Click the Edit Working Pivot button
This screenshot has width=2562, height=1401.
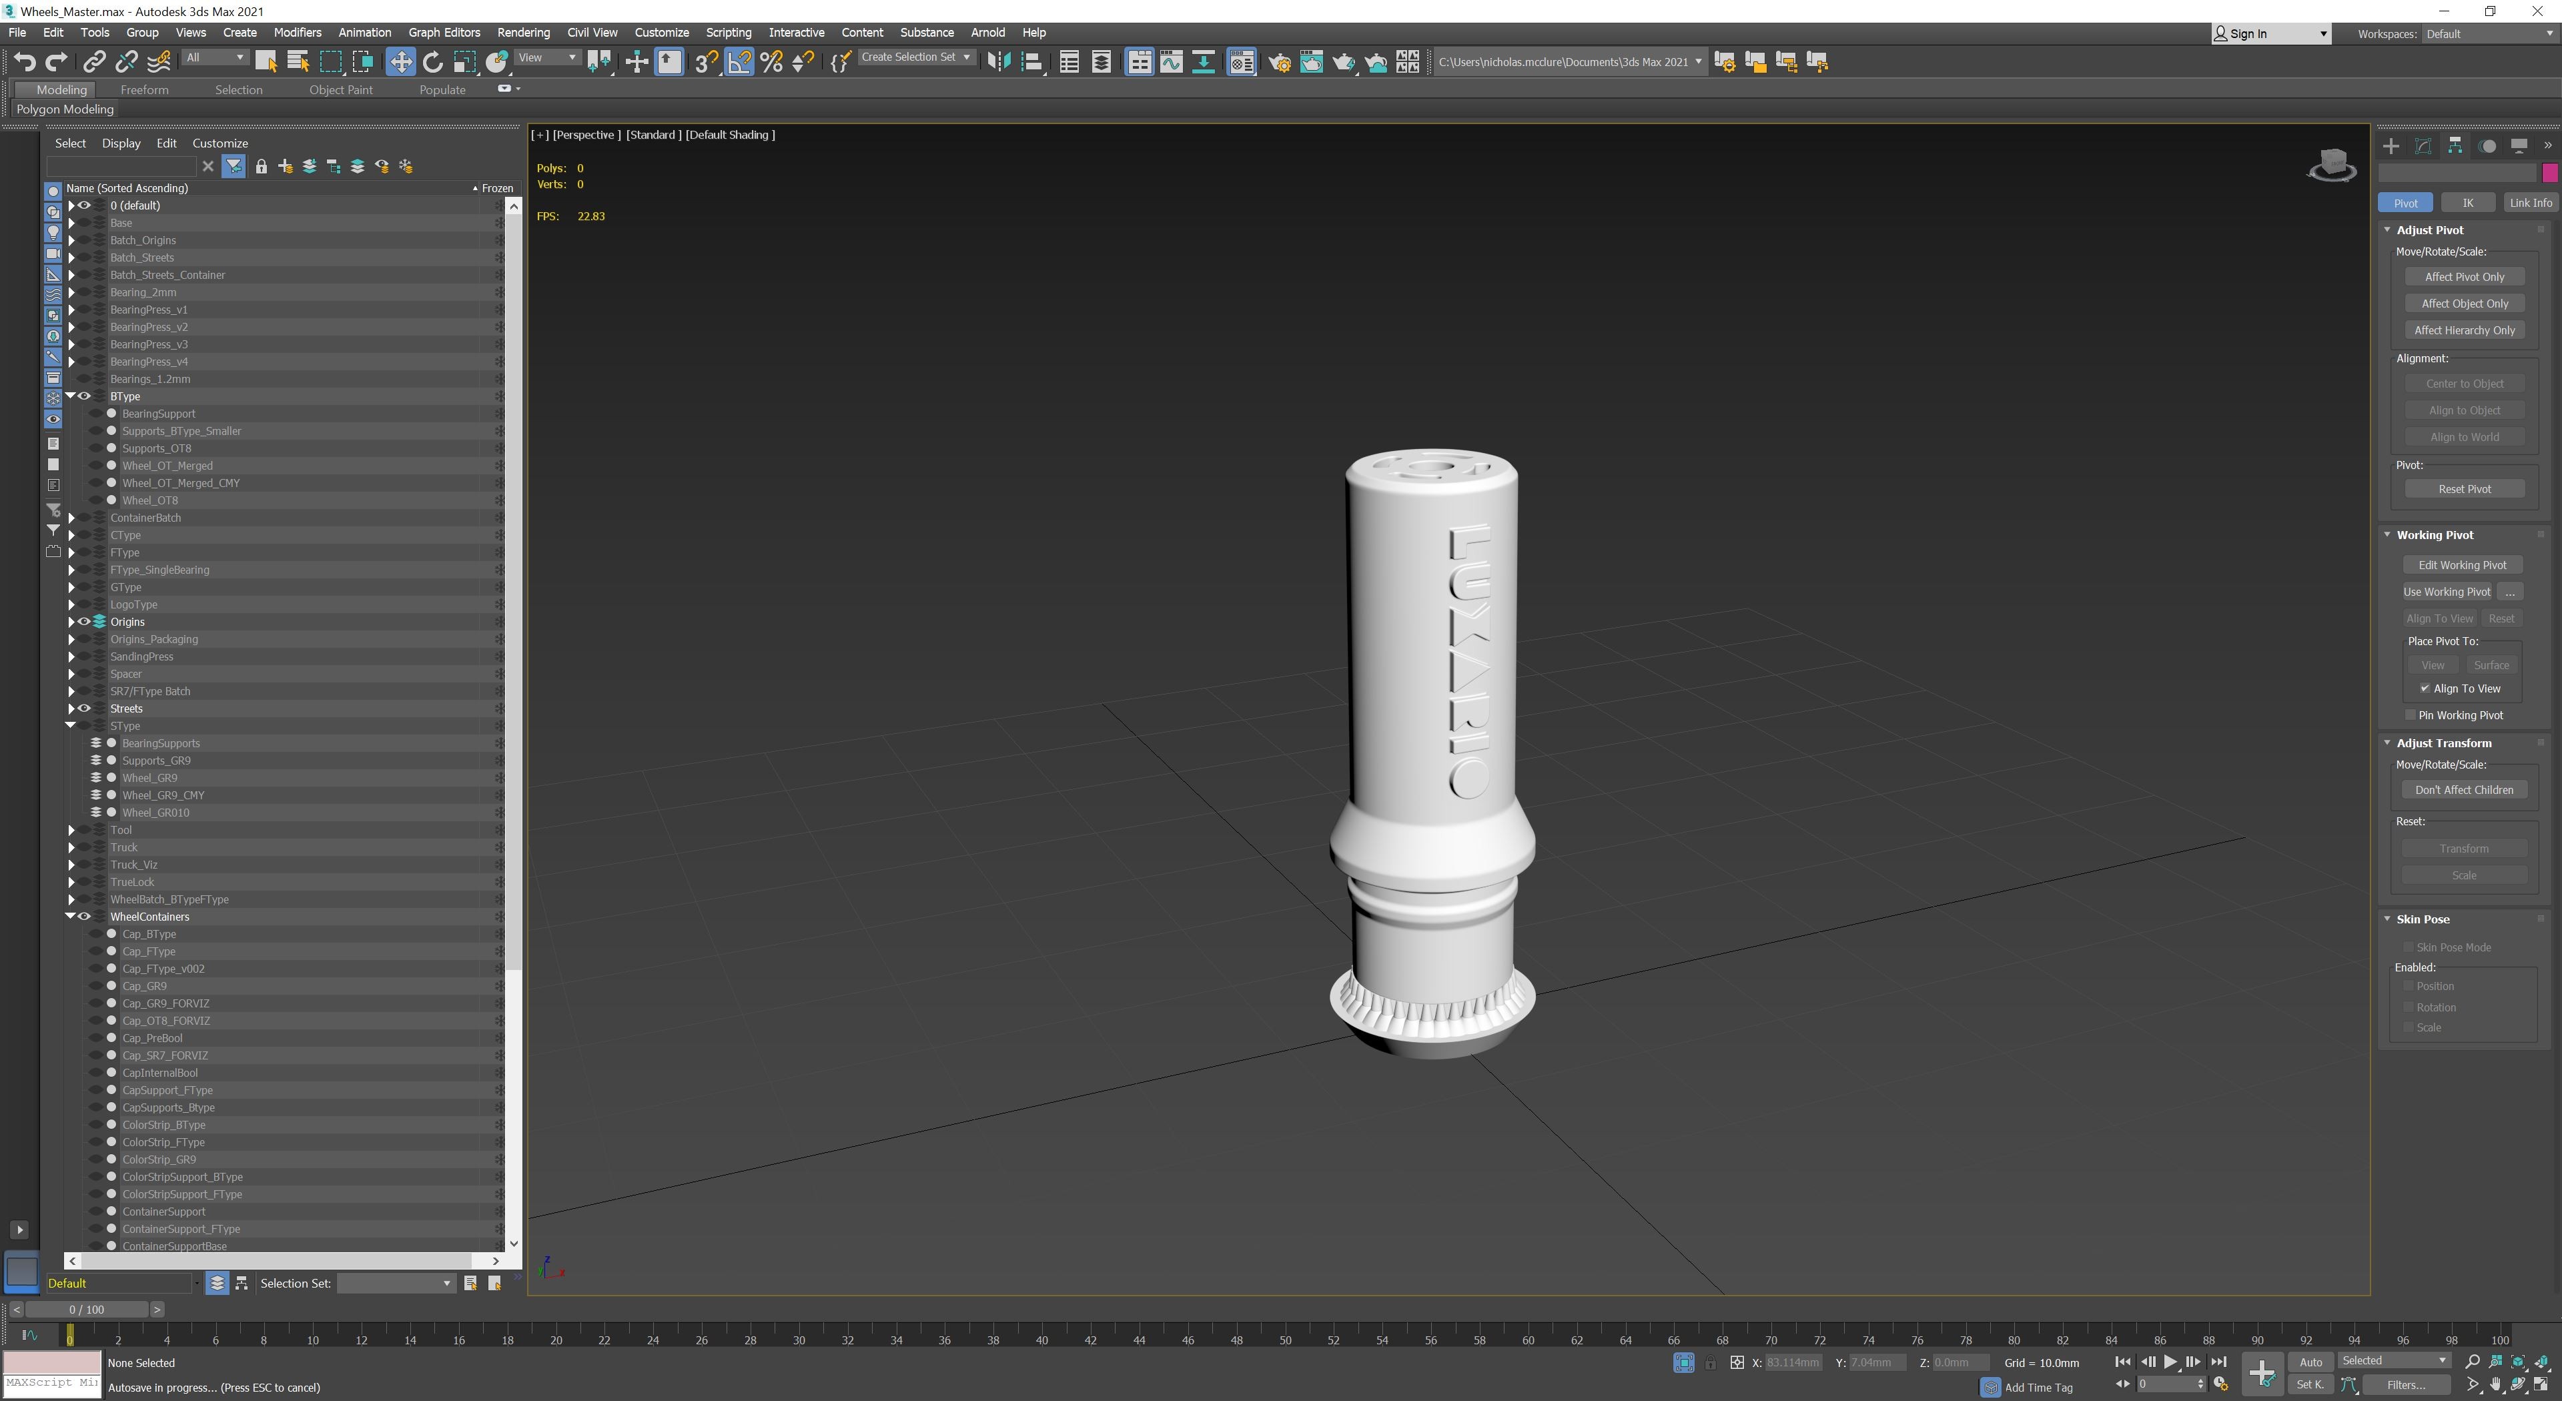pyautogui.click(x=2463, y=565)
